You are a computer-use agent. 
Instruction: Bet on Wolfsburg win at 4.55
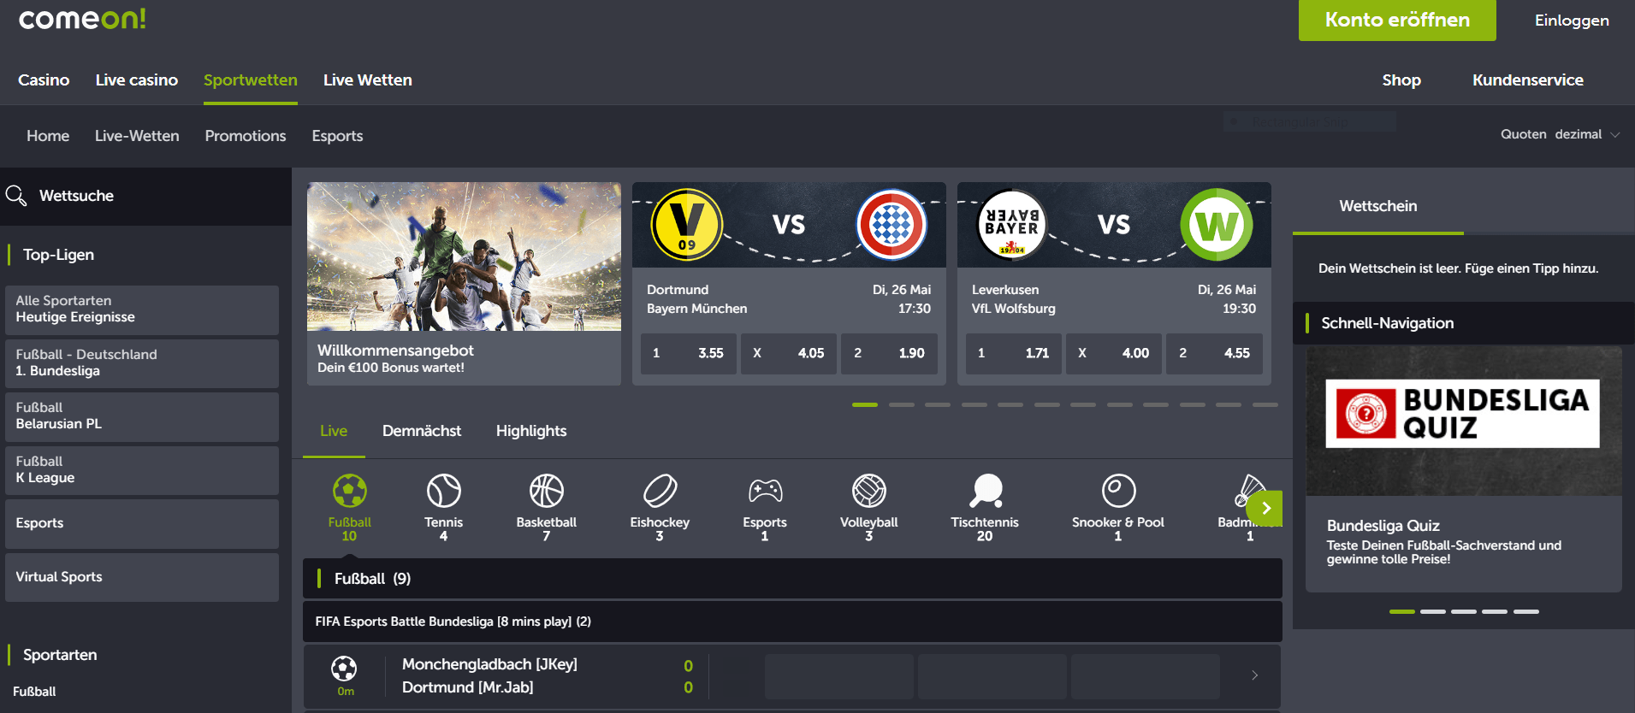[1214, 353]
